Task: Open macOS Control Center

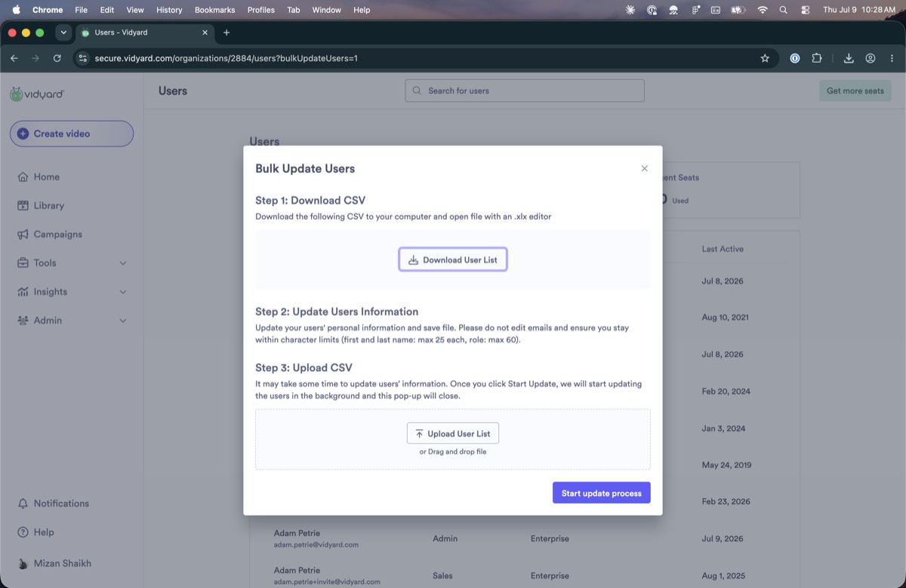Action: (805, 10)
